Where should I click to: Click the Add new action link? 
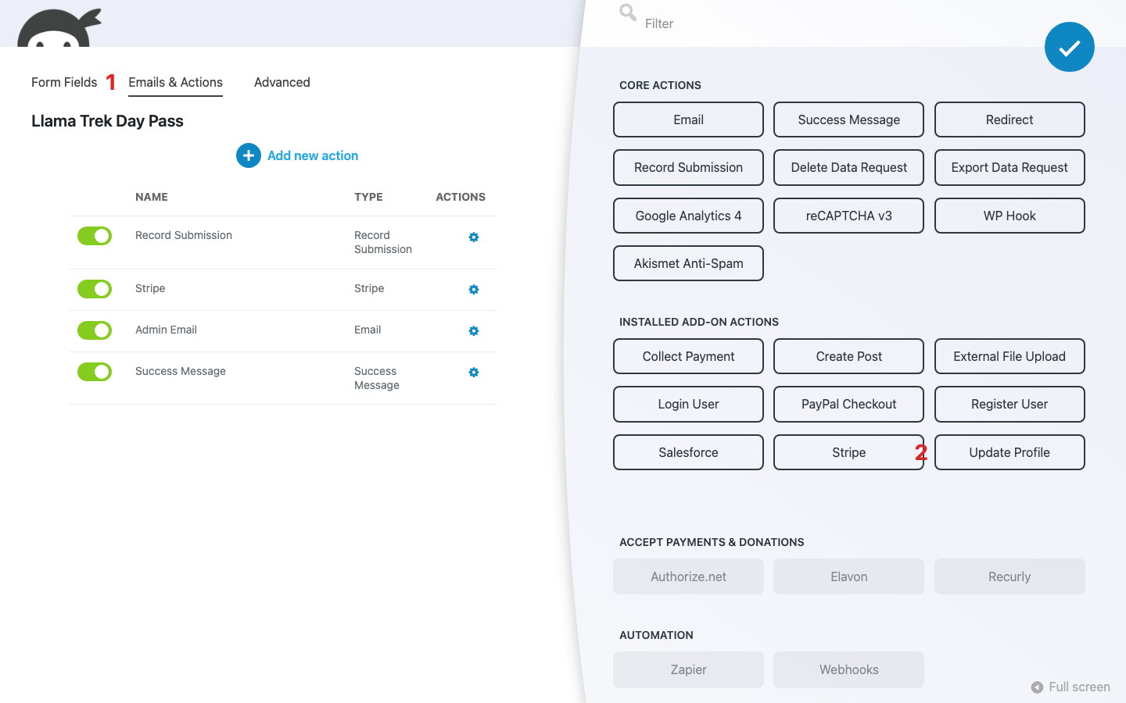click(x=313, y=155)
